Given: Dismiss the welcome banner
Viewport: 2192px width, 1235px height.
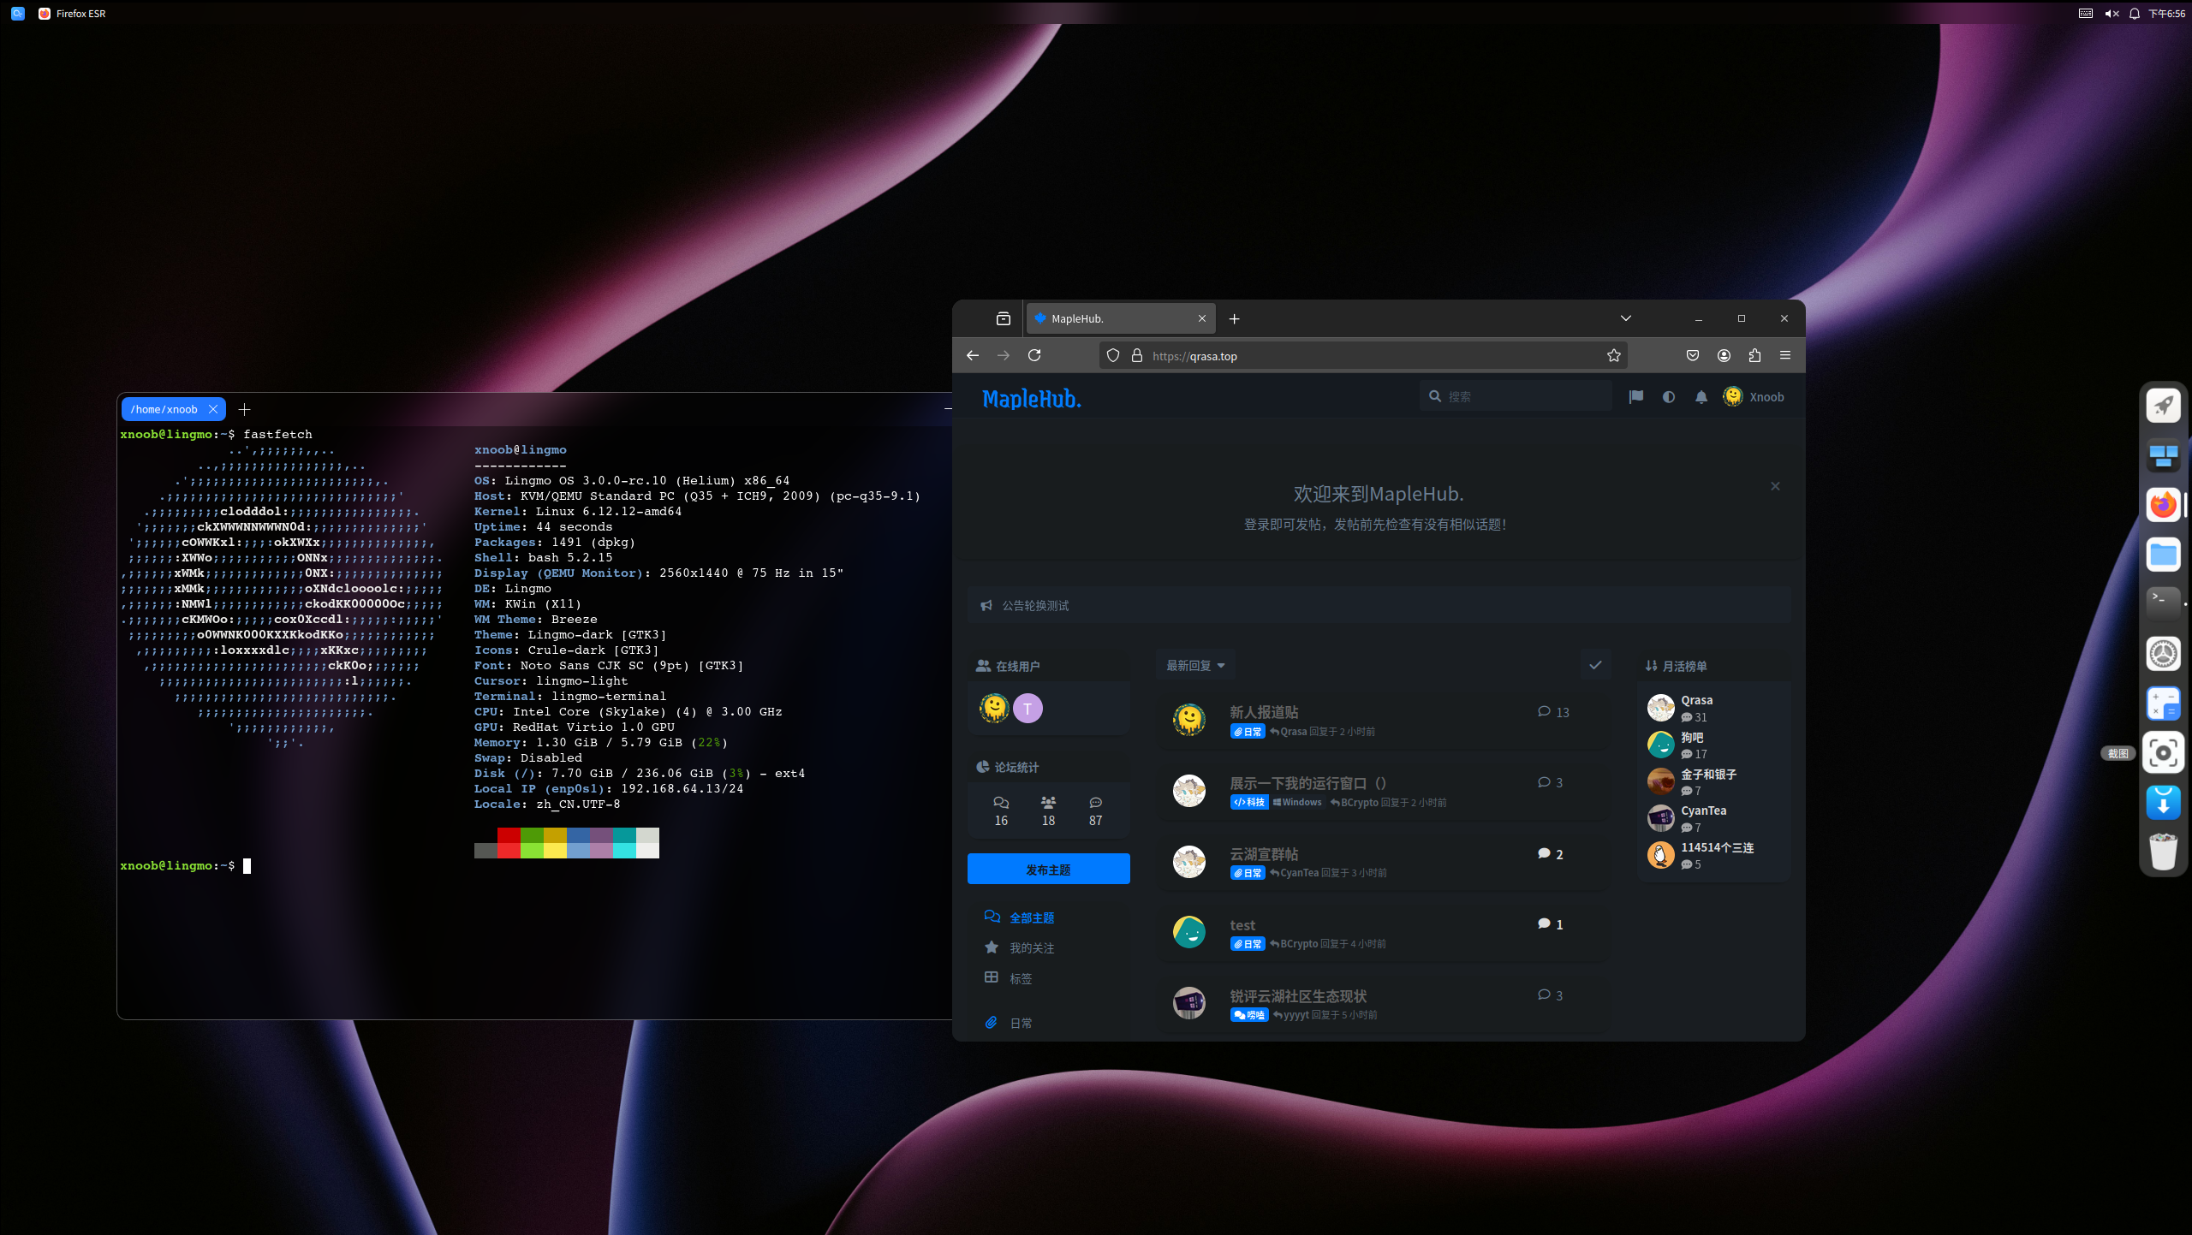Looking at the screenshot, I should [x=1775, y=486].
